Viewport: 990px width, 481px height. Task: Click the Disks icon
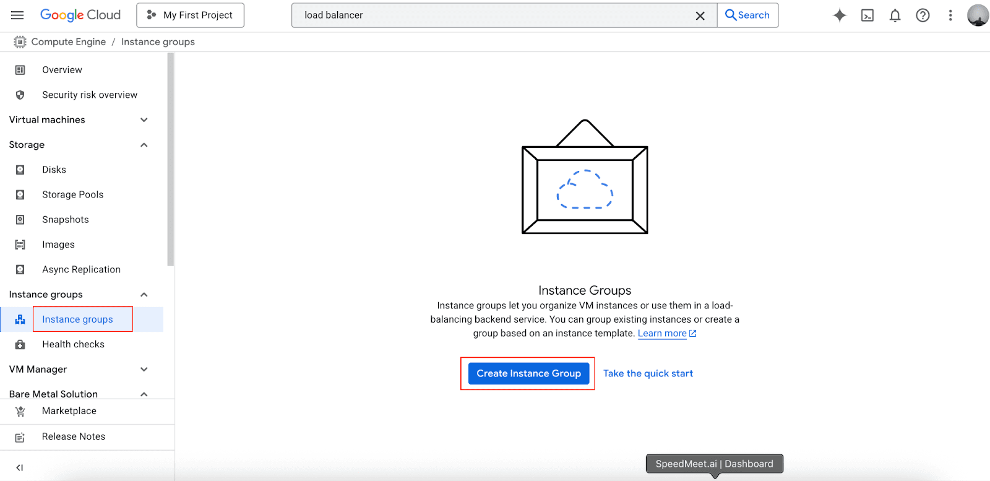(20, 170)
